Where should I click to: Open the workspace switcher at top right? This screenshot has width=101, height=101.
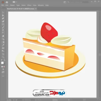tap(65, 2)
